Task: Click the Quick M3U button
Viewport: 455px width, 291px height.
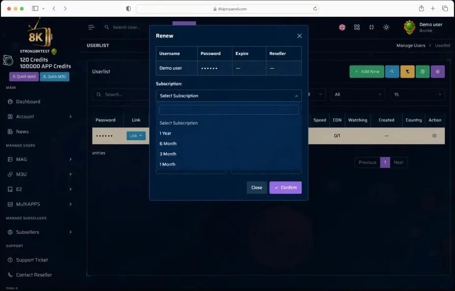Action: [x=55, y=77]
